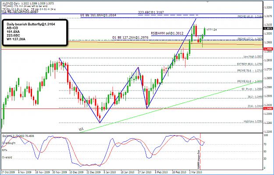Click the black current price tag 1.3073
This screenshot has height=175, width=274.
(268, 28)
